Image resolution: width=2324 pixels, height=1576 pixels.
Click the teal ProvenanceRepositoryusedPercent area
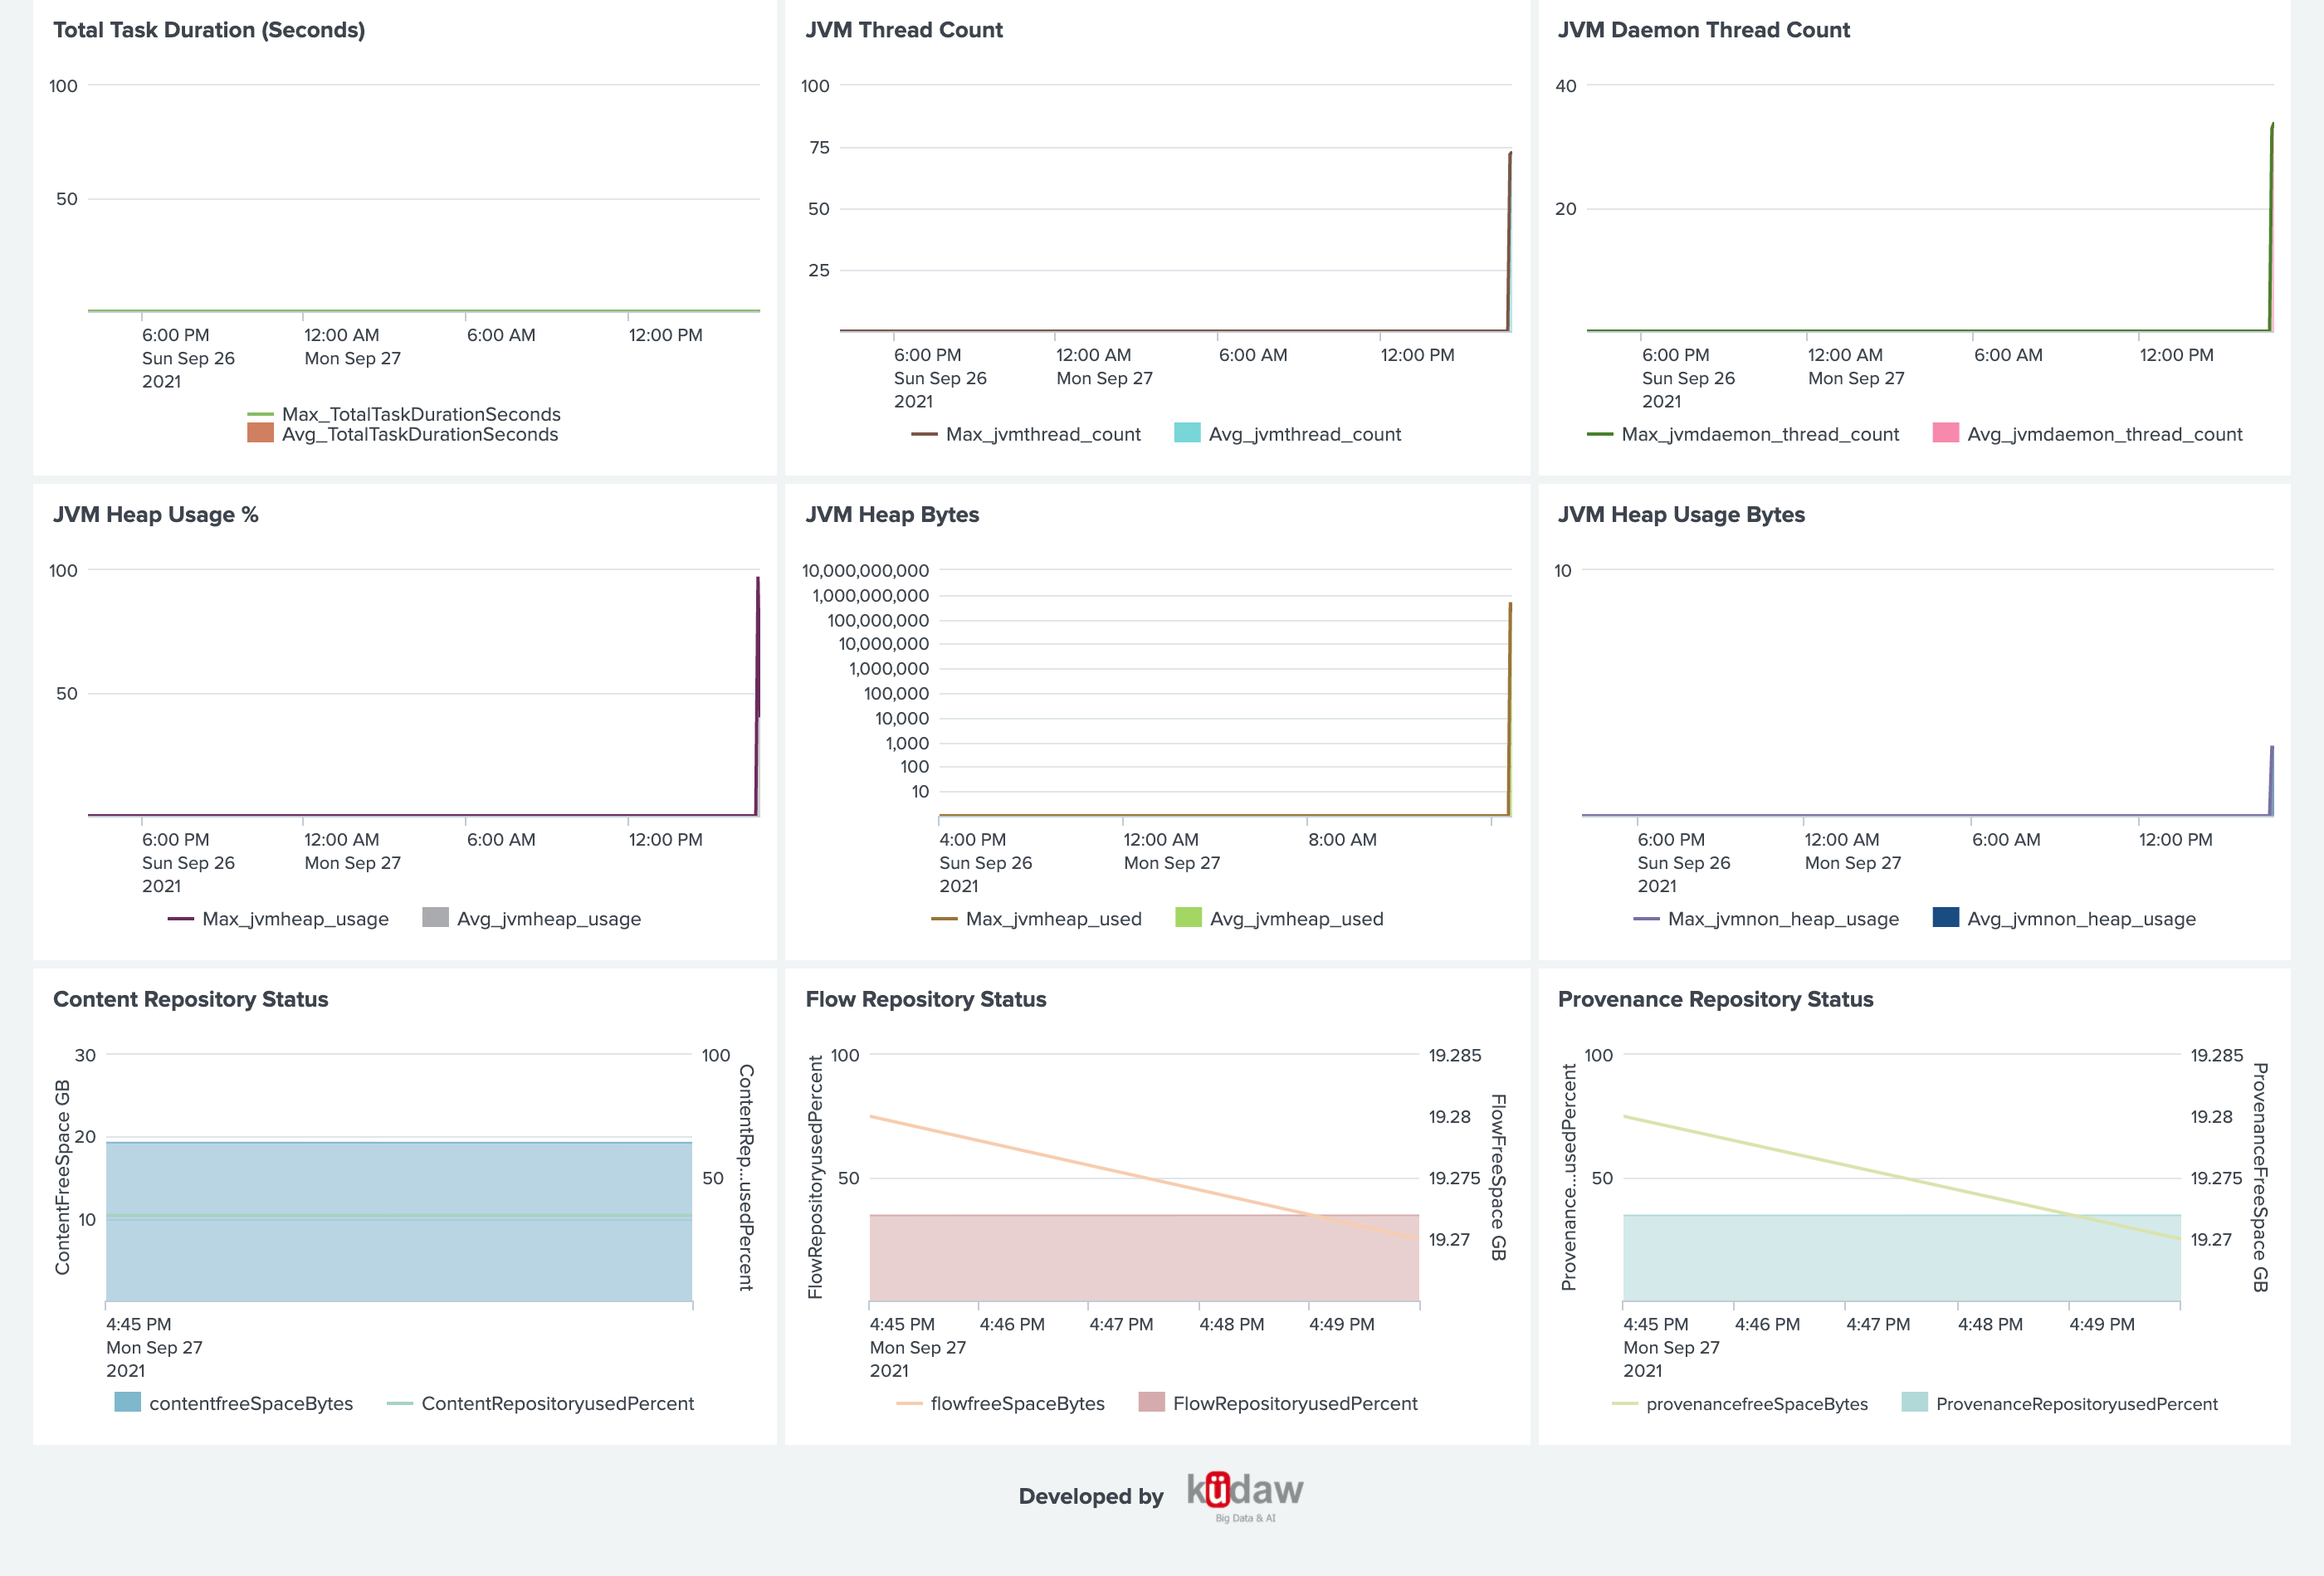1901,1258
